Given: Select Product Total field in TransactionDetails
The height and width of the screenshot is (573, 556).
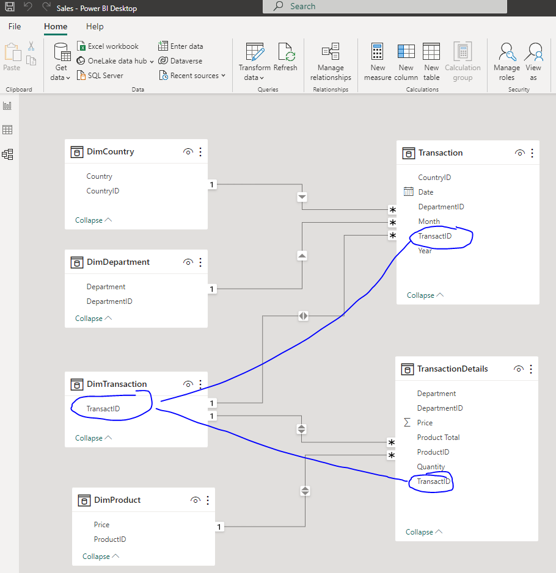Looking at the screenshot, I should (x=438, y=438).
